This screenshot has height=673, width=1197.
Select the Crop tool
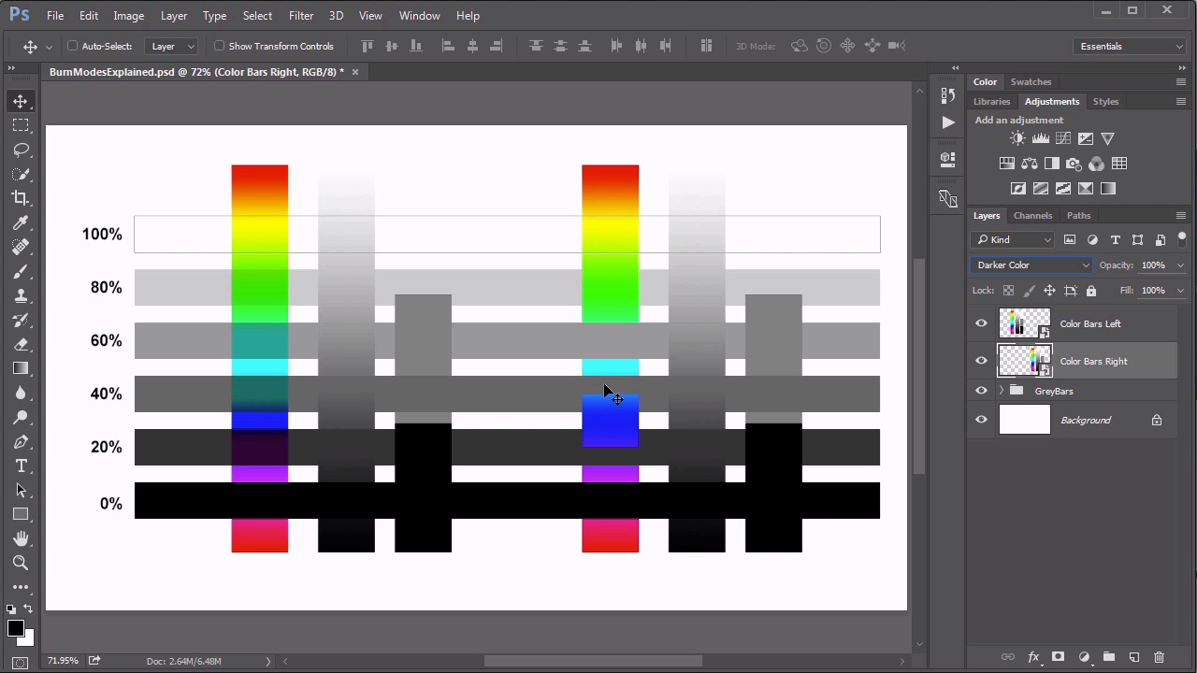point(21,198)
